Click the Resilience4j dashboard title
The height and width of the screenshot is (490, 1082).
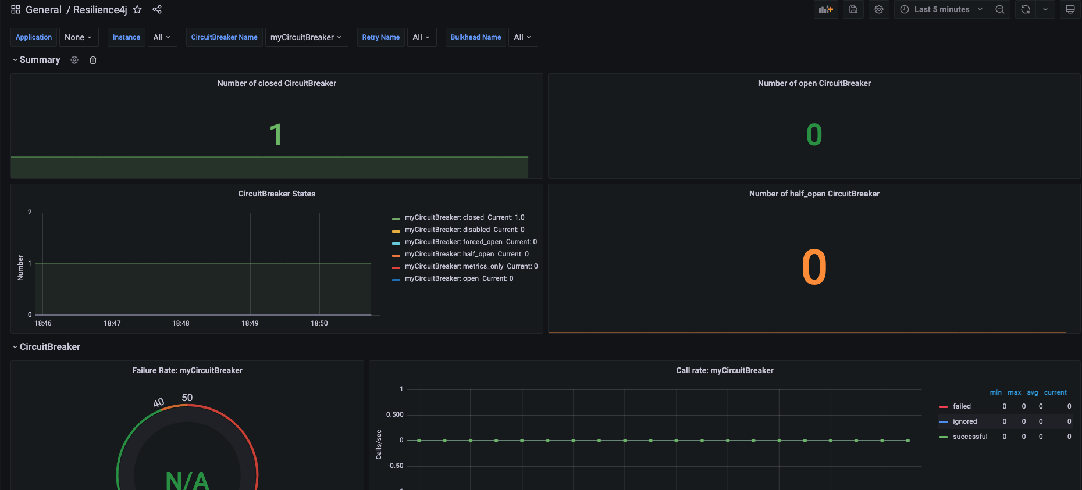click(x=100, y=10)
